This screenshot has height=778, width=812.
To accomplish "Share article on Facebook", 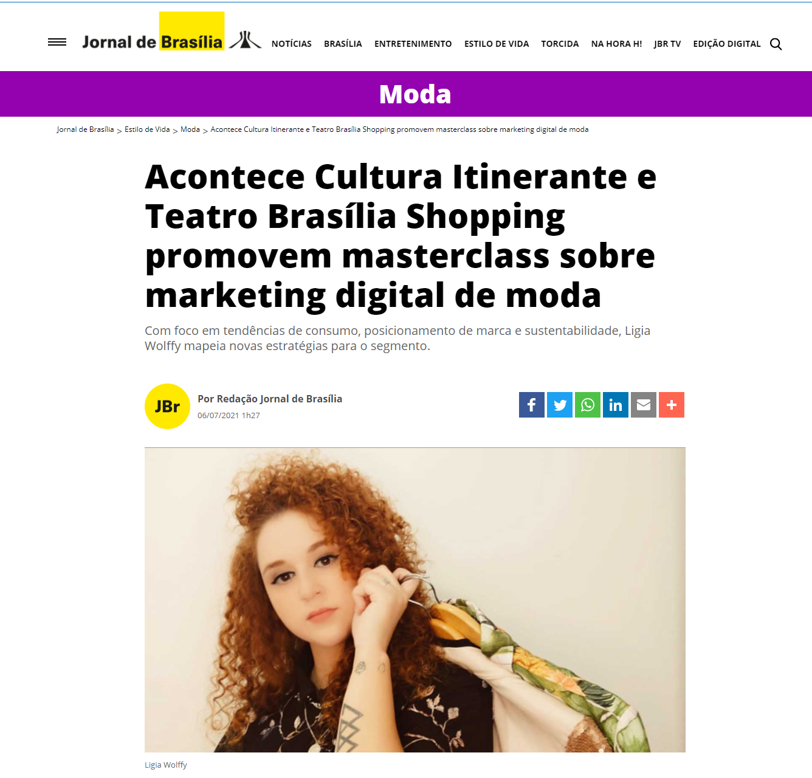I will [532, 405].
